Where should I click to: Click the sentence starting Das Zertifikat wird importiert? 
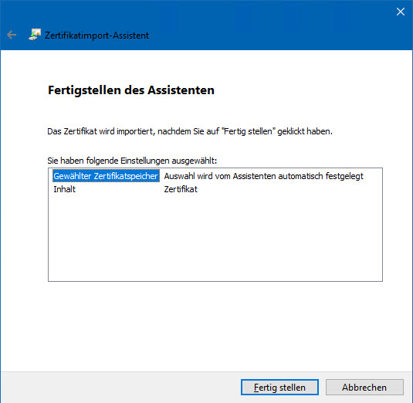(x=190, y=131)
